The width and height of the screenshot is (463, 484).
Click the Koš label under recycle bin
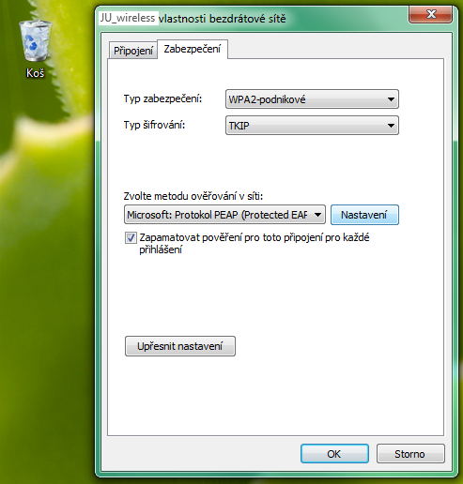[35, 73]
